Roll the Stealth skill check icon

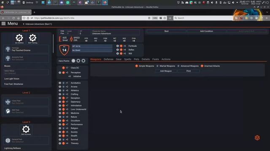tap(60, 136)
